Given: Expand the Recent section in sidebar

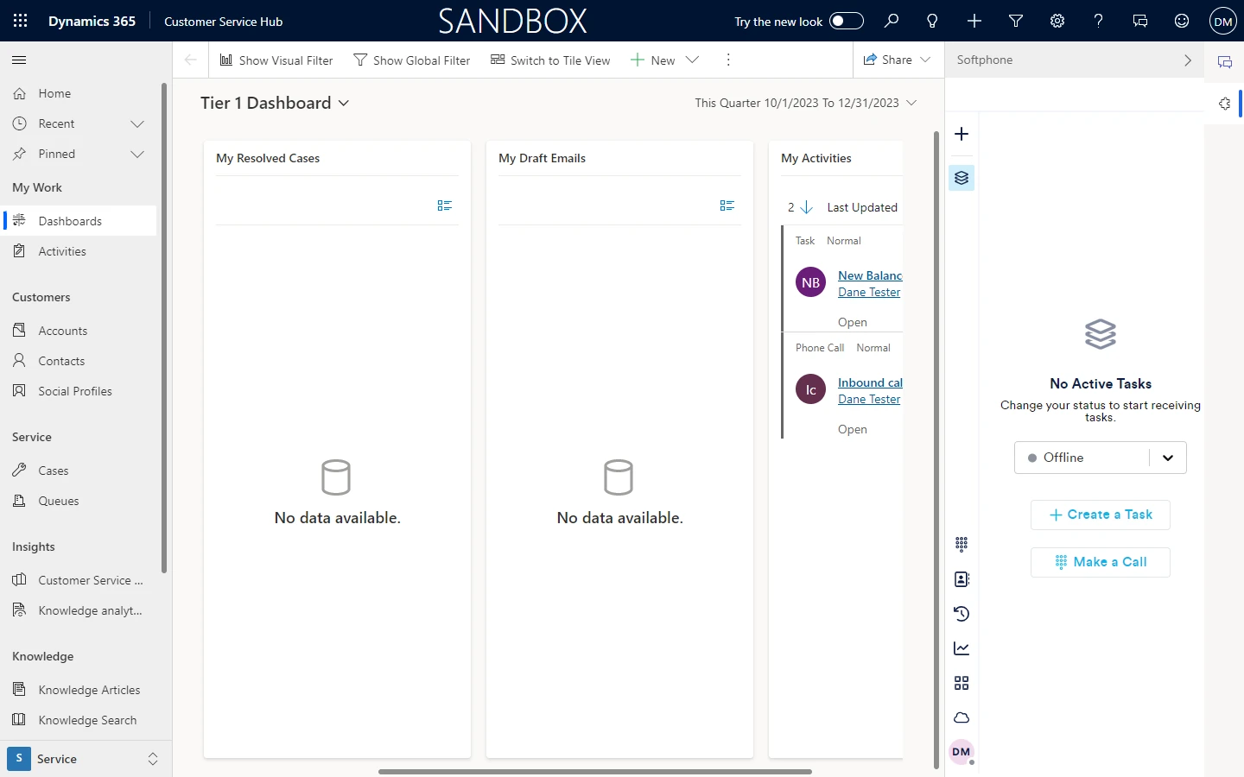Looking at the screenshot, I should coord(136,123).
